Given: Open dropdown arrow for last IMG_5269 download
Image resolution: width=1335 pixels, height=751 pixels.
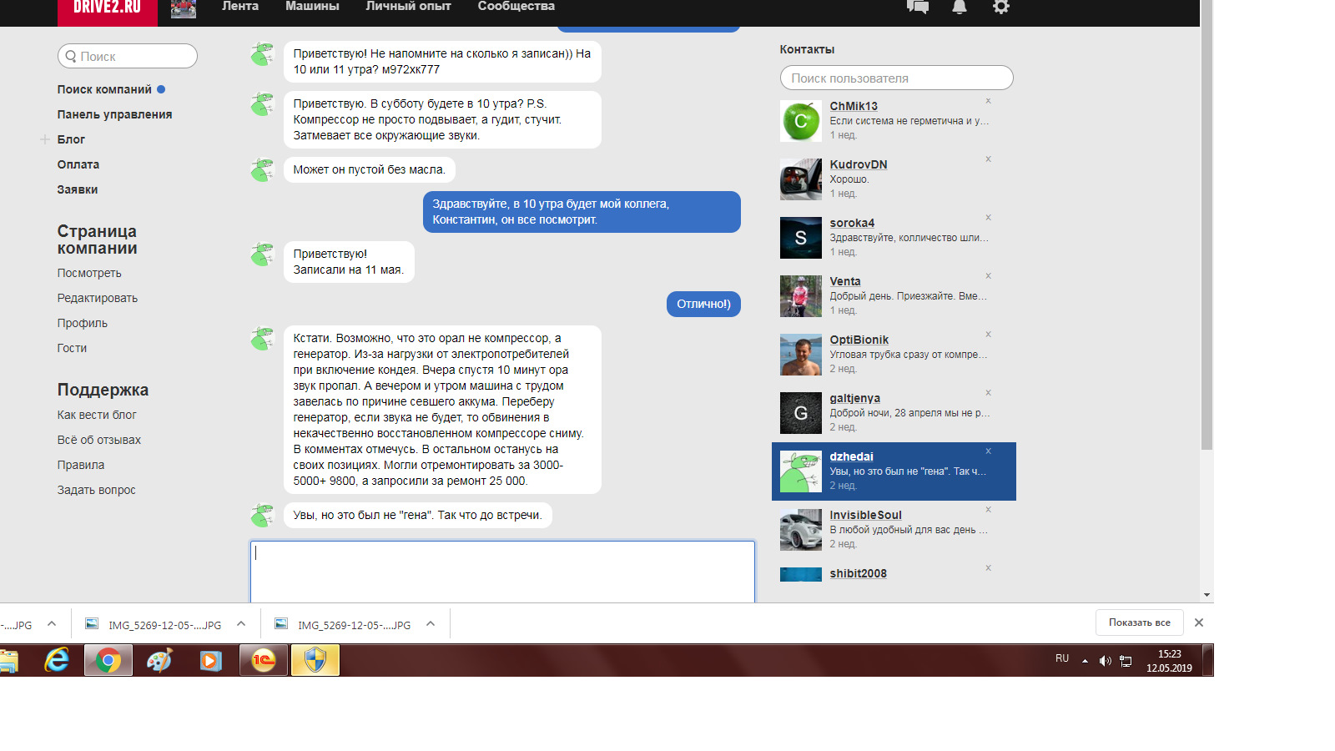Looking at the screenshot, I should 431,624.
